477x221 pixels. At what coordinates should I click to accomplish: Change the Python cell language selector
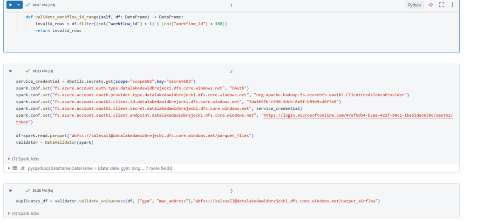tap(414, 5)
